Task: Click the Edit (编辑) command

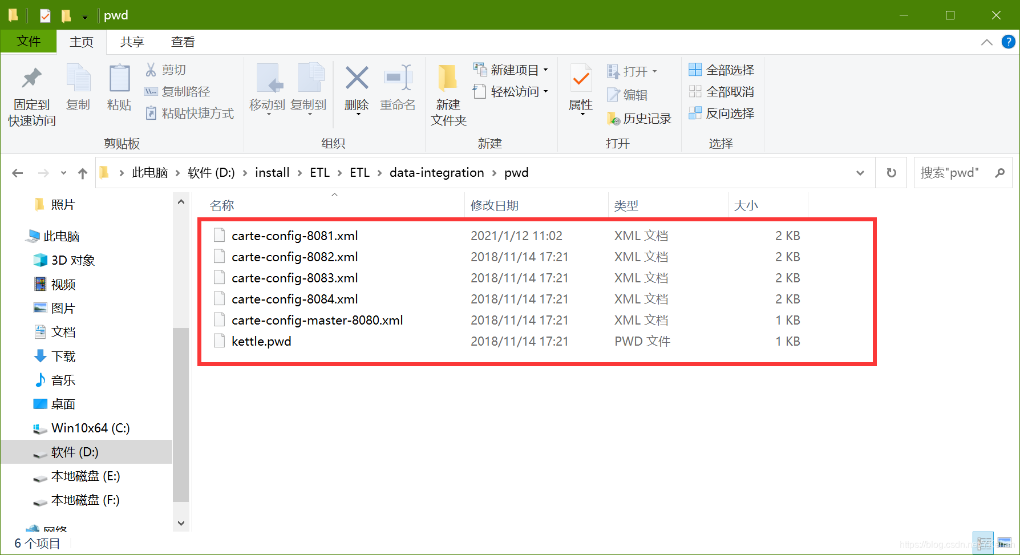Action: coord(627,95)
